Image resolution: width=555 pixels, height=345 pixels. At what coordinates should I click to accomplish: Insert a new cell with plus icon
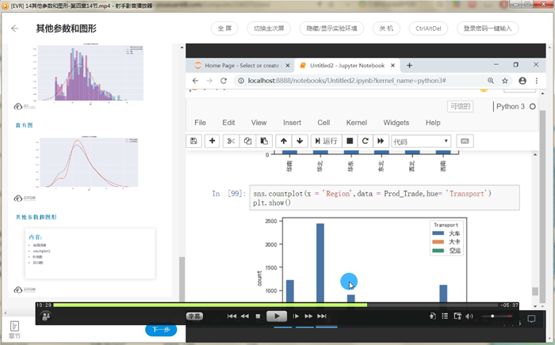[212, 141]
